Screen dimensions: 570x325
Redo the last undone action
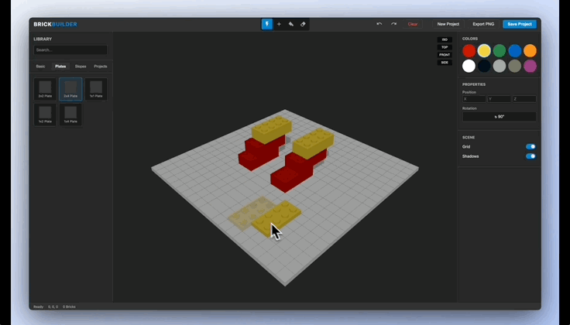(x=393, y=24)
